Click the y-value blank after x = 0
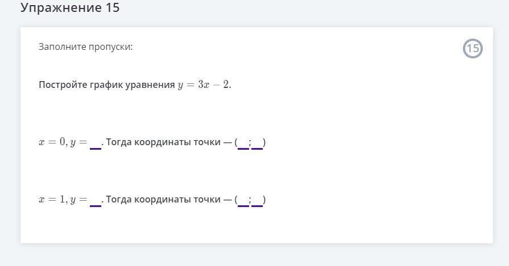 [96, 143]
